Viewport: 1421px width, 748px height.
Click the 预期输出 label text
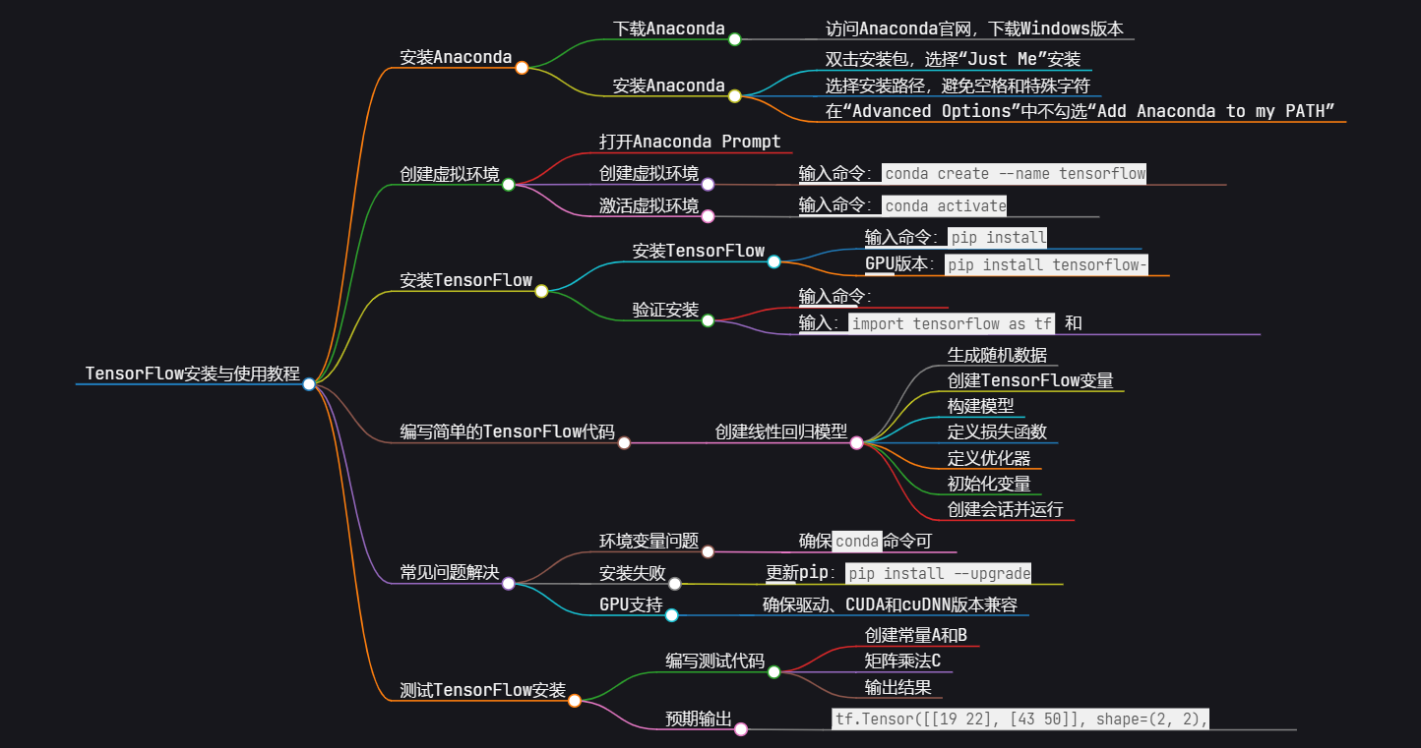pos(699,719)
